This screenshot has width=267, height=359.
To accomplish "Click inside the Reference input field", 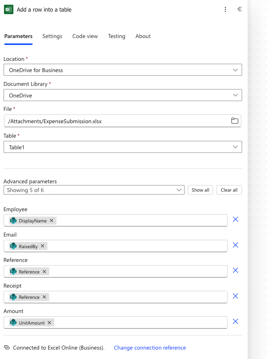I will click(x=137, y=272).
